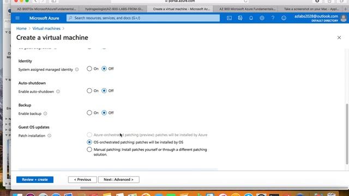Click the Safari address bar
The height and width of the screenshot is (196, 349).
click(x=180, y=1)
